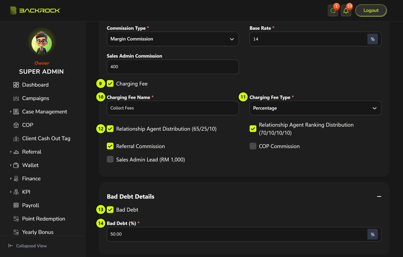Uncheck the Bad Debt checkbox

110,210
